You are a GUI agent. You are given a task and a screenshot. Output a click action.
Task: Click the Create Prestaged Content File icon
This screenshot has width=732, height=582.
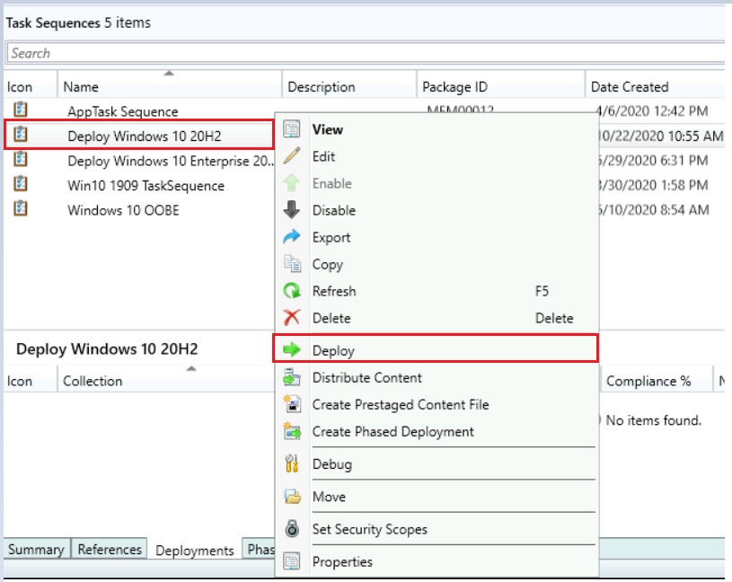click(292, 404)
